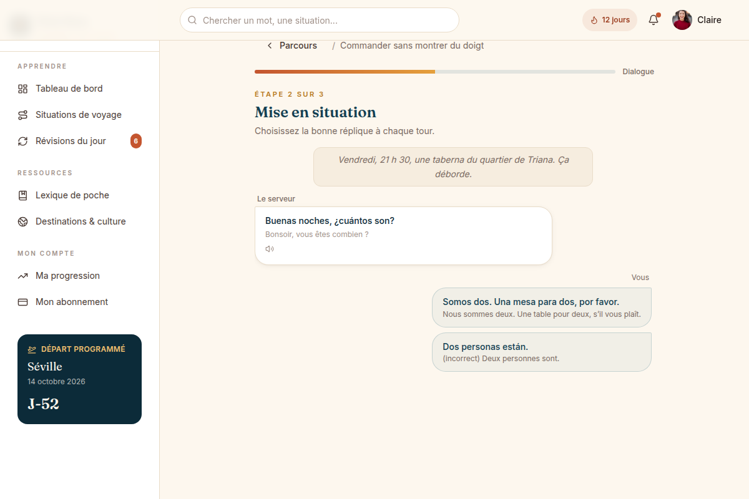The height and width of the screenshot is (499, 749).
Task: Click the flame icon in streak badge
Action: [x=594, y=20]
